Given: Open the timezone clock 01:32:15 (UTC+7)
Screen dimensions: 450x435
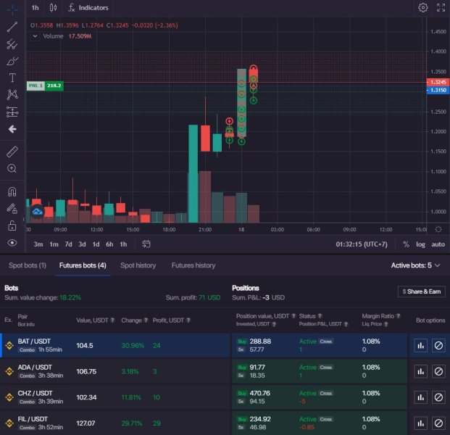Looking at the screenshot, I should (362, 244).
